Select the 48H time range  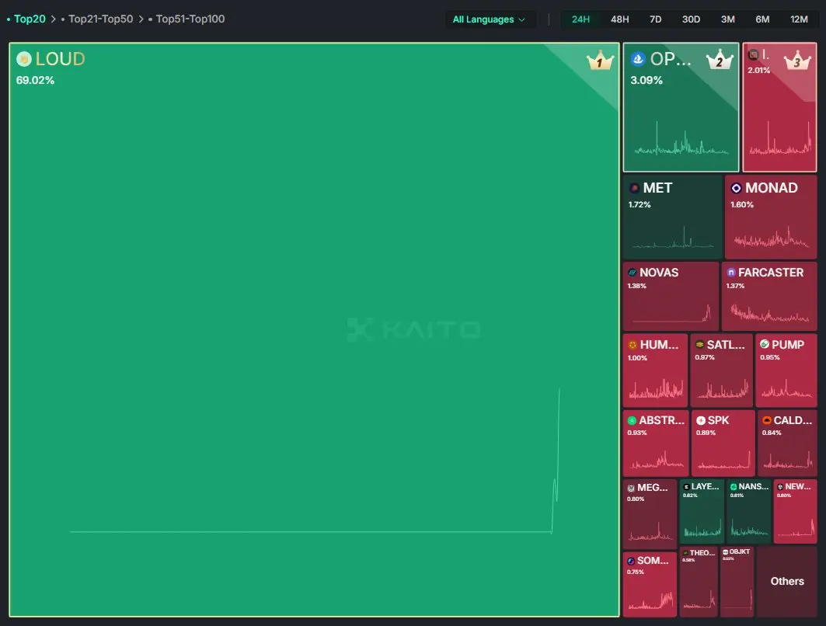[x=619, y=19]
